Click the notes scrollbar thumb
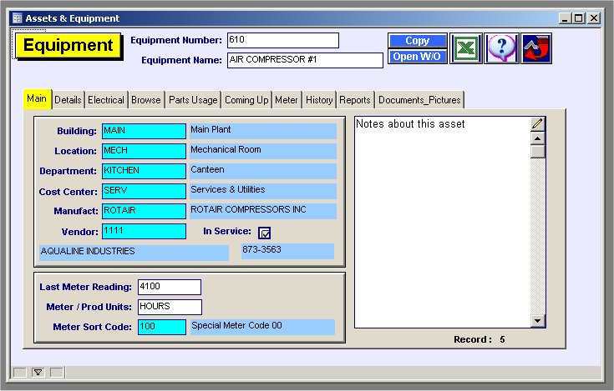 click(x=538, y=152)
